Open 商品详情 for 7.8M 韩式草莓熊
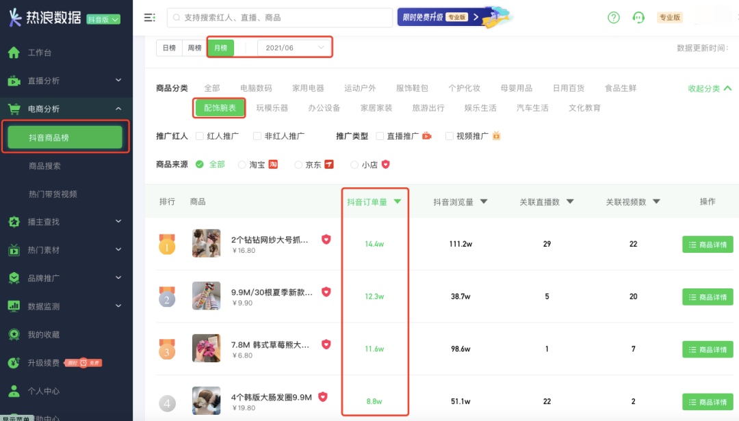Screen dimensions: 739x421 pyautogui.click(x=708, y=349)
